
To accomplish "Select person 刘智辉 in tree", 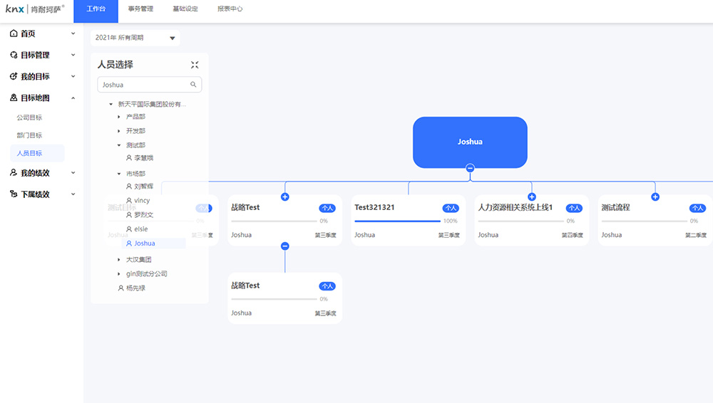I will (x=140, y=187).
